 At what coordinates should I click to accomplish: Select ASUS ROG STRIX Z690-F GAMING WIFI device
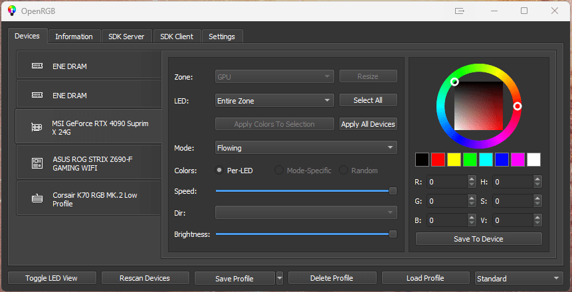coord(89,162)
